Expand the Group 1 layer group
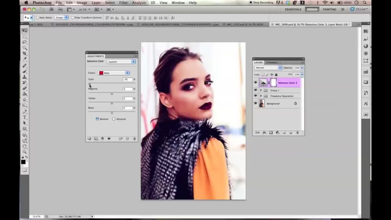Viewport: 391px width, 220px height. [261, 90]
